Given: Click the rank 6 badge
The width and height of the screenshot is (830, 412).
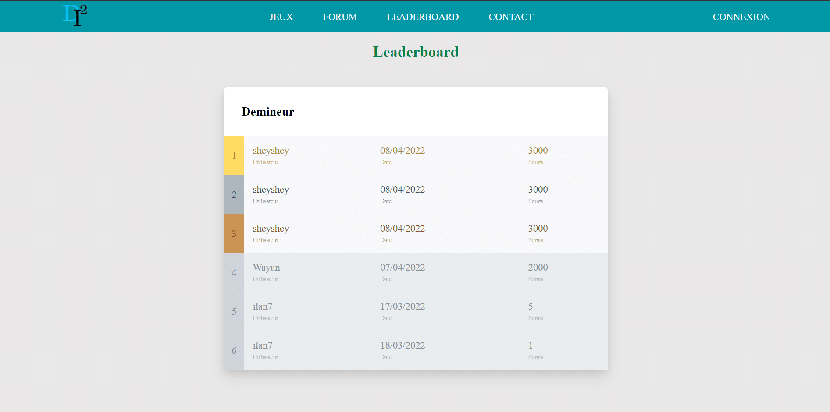Looking at the screenshot, I should [x=234, y=350].
